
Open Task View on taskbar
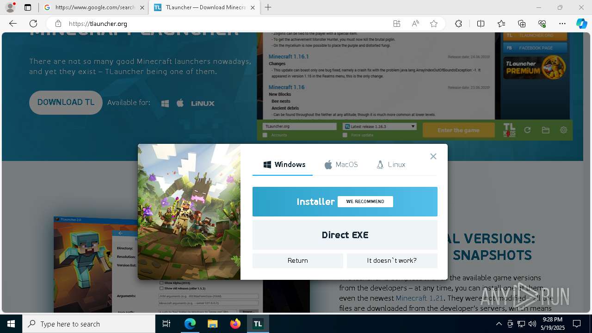[x=166, y=324]
